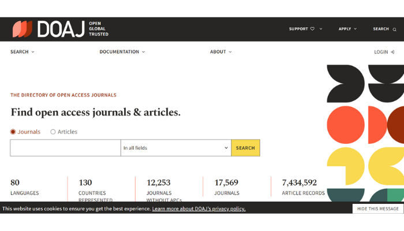Expand the About navigation menu

(221, 52)
